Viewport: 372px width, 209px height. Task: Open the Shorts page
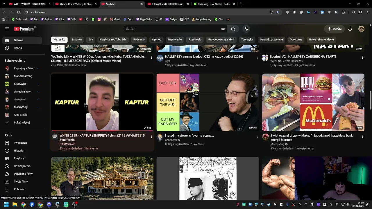pos(22,48)
